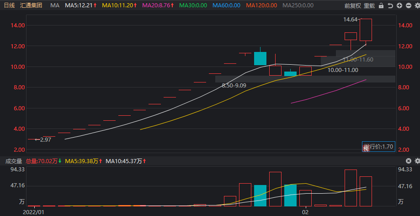Select the MA indicator label
This screenshot has height=216, width=420.
point(55,5)
